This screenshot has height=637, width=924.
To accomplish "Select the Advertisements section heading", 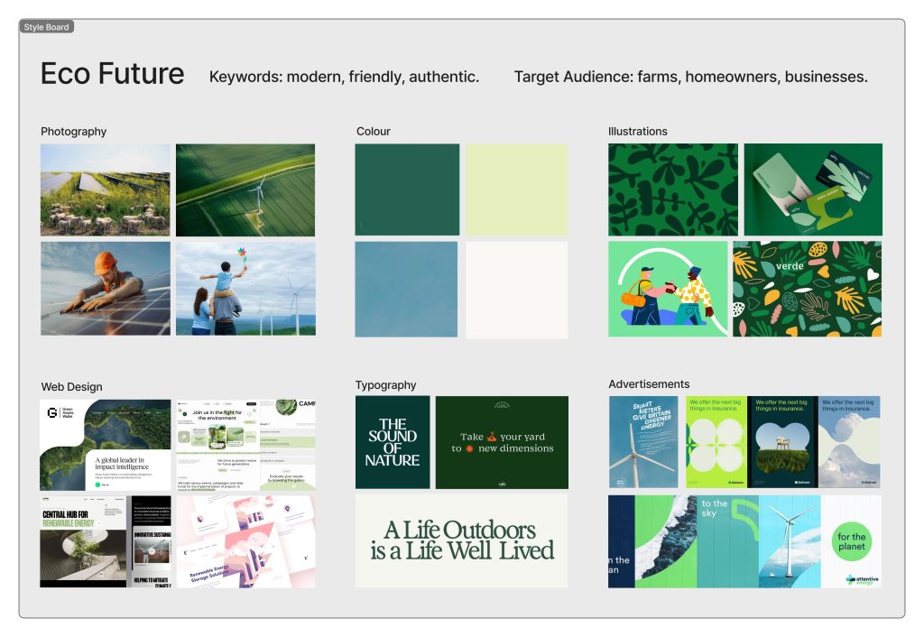I will (x=649, y=384).
